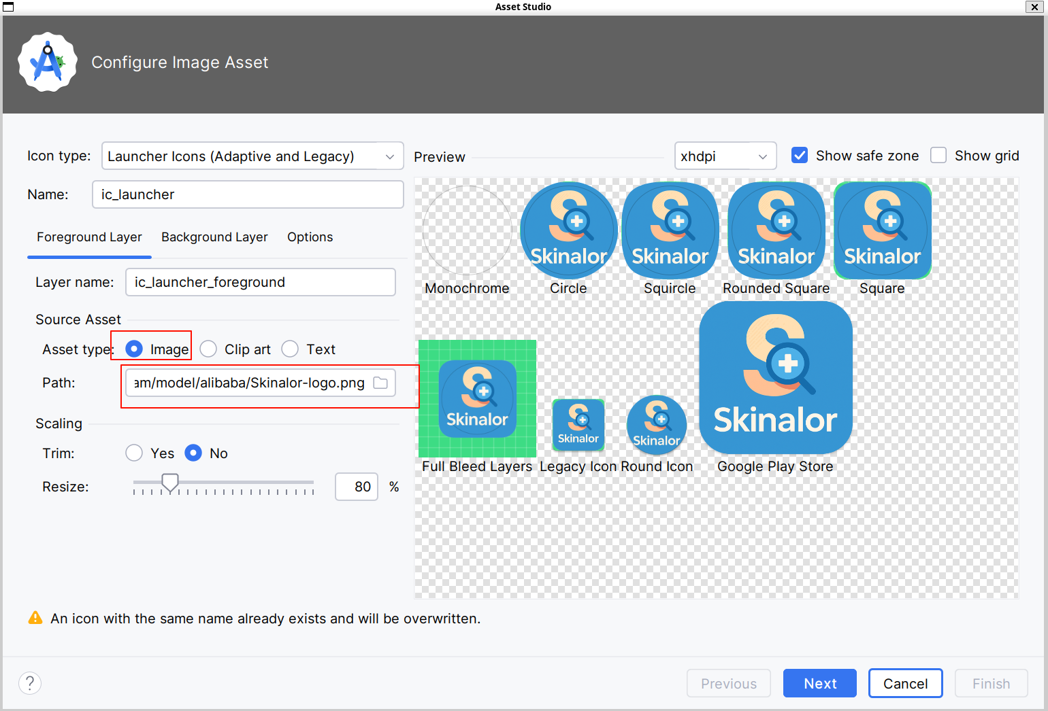Click the window menu icon in title bar
Image resolution: width=1048 pixels, height=711 pixels.
8,7
